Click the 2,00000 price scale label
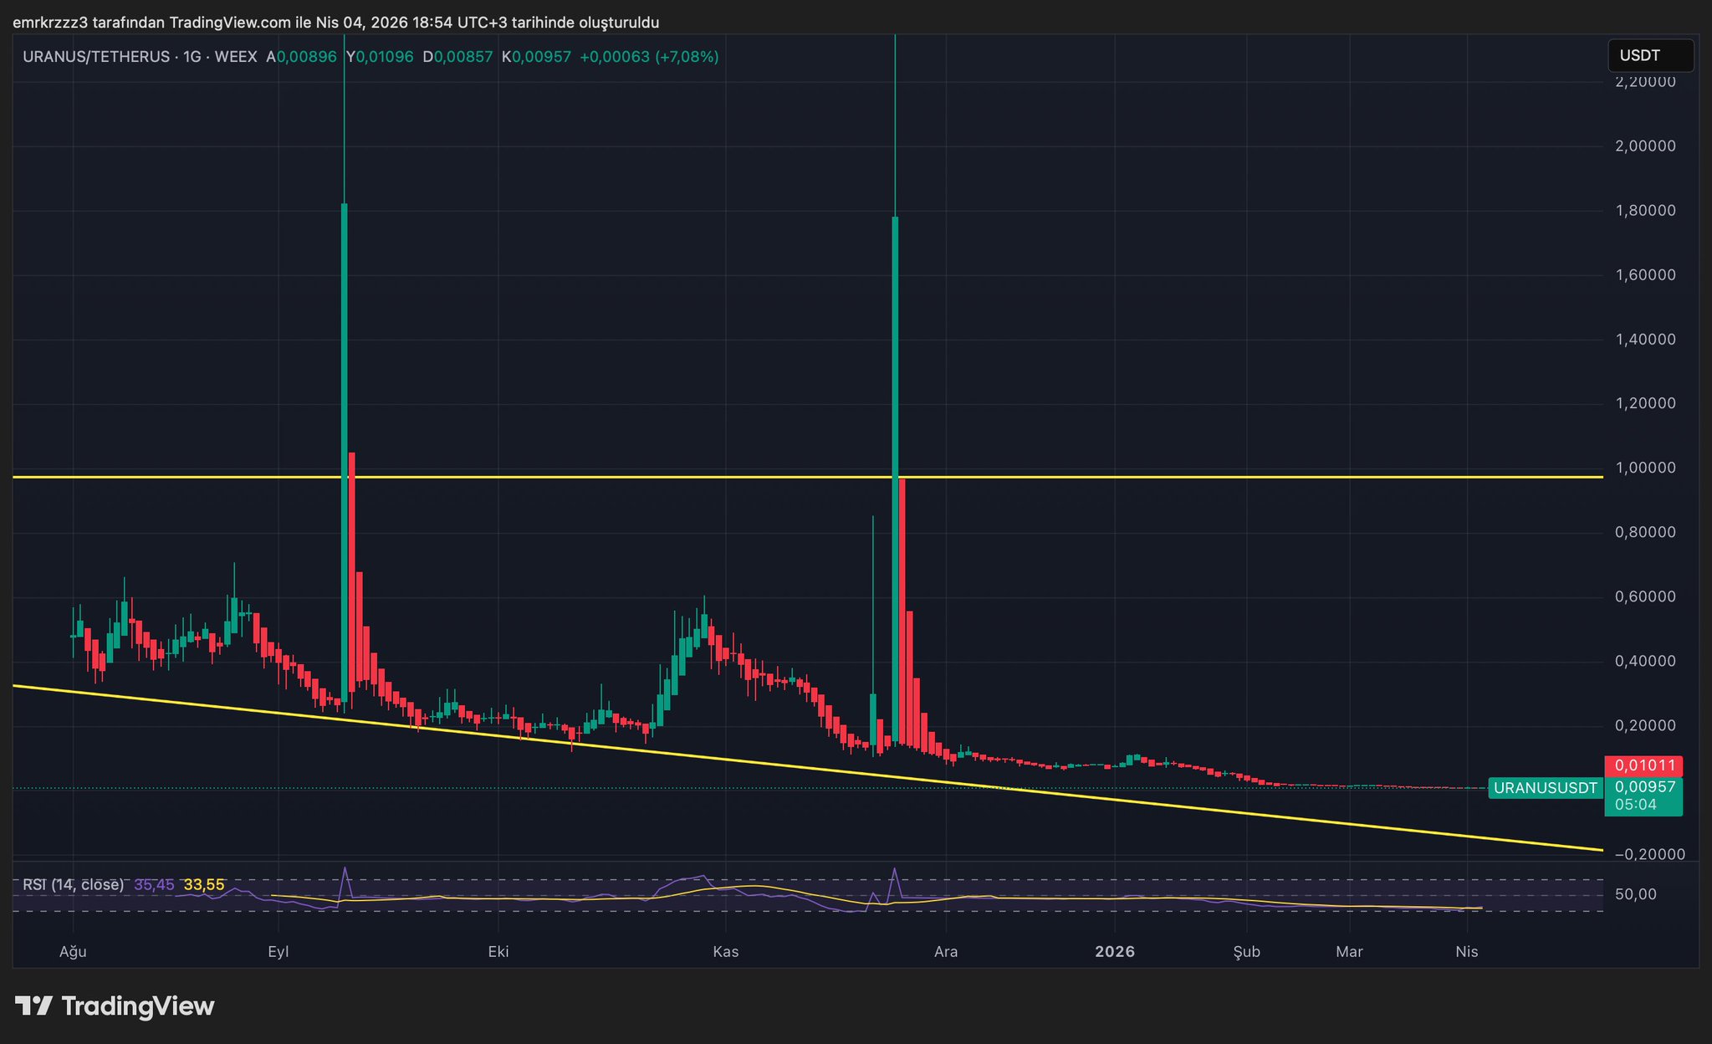Viewport: 1712px width, 1044px height. point(1644,146)
